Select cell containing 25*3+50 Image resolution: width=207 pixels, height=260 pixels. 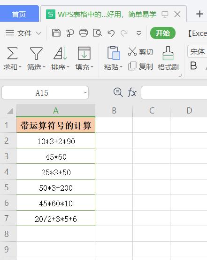56,171
